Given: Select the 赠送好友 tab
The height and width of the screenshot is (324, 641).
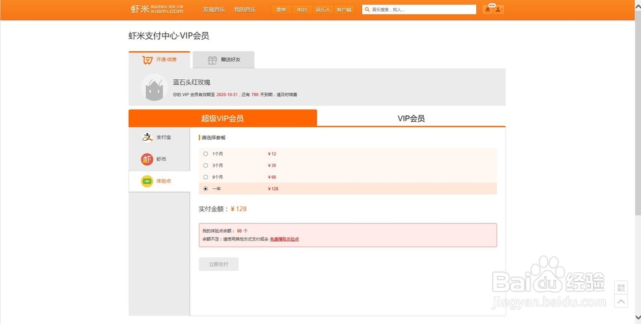Looking at the screenshot, I should click(224, 60).
